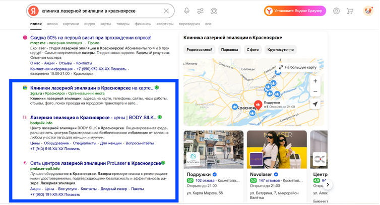The width and height of the screenshot is (380, 205).
Task: Open 'Диодный лазер' sitelink of ProLaser
Action: 114,189
